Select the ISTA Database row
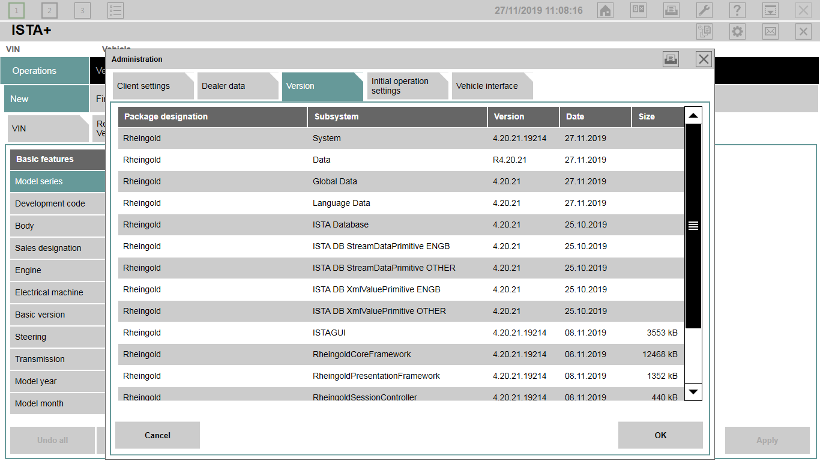The width and height of the screenshot is (820, 461). (x=401, y=224)
